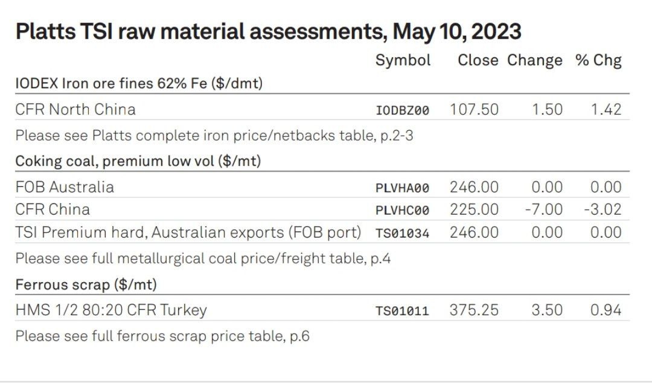Open the iron price/netbacks table reference note

tap(214, 136)
